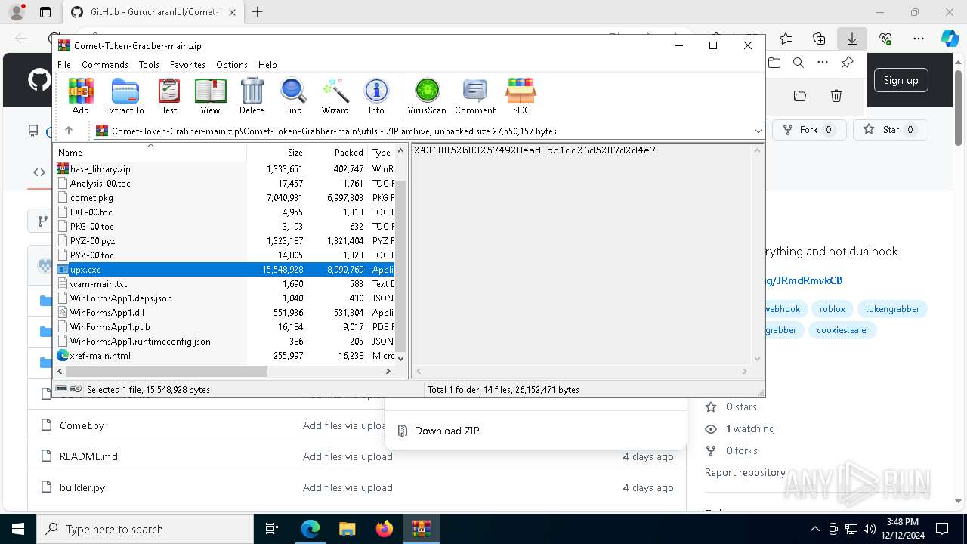Delete downloads trash icon in Edge panel
The width and height of the screenshot is (967, 544).
836,96
